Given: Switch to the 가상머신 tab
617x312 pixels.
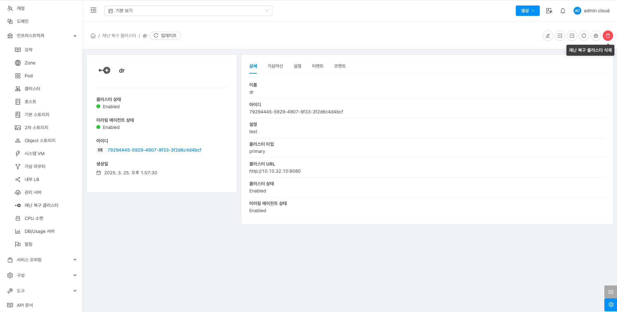Looking at the screenshot, I should 275,66.
